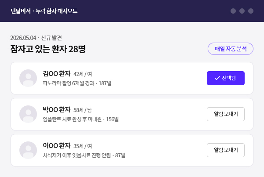Click the 2026.05.04 · 신규 발견 date label
This screenshot has height=177, width=264.
[x=36, y=38]
